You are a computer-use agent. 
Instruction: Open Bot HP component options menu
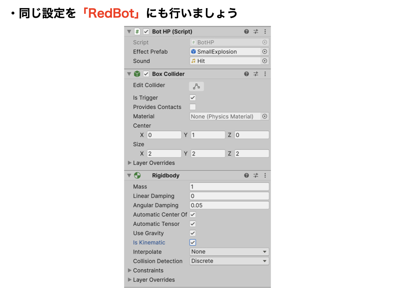(265, 32)
